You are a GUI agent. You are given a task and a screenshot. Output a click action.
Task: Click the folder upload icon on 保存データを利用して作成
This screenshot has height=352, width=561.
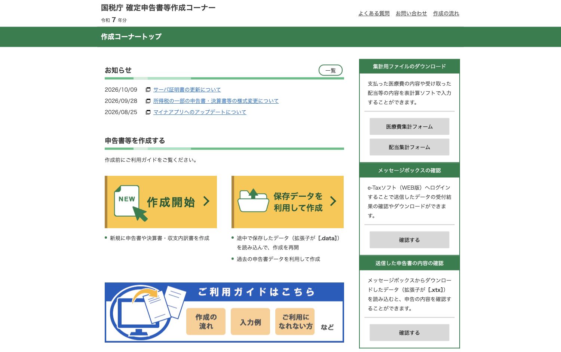253,201
